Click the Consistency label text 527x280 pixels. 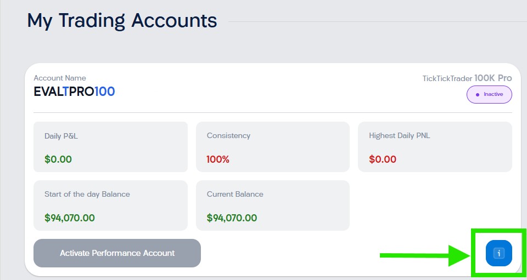[x=228, y=135]
